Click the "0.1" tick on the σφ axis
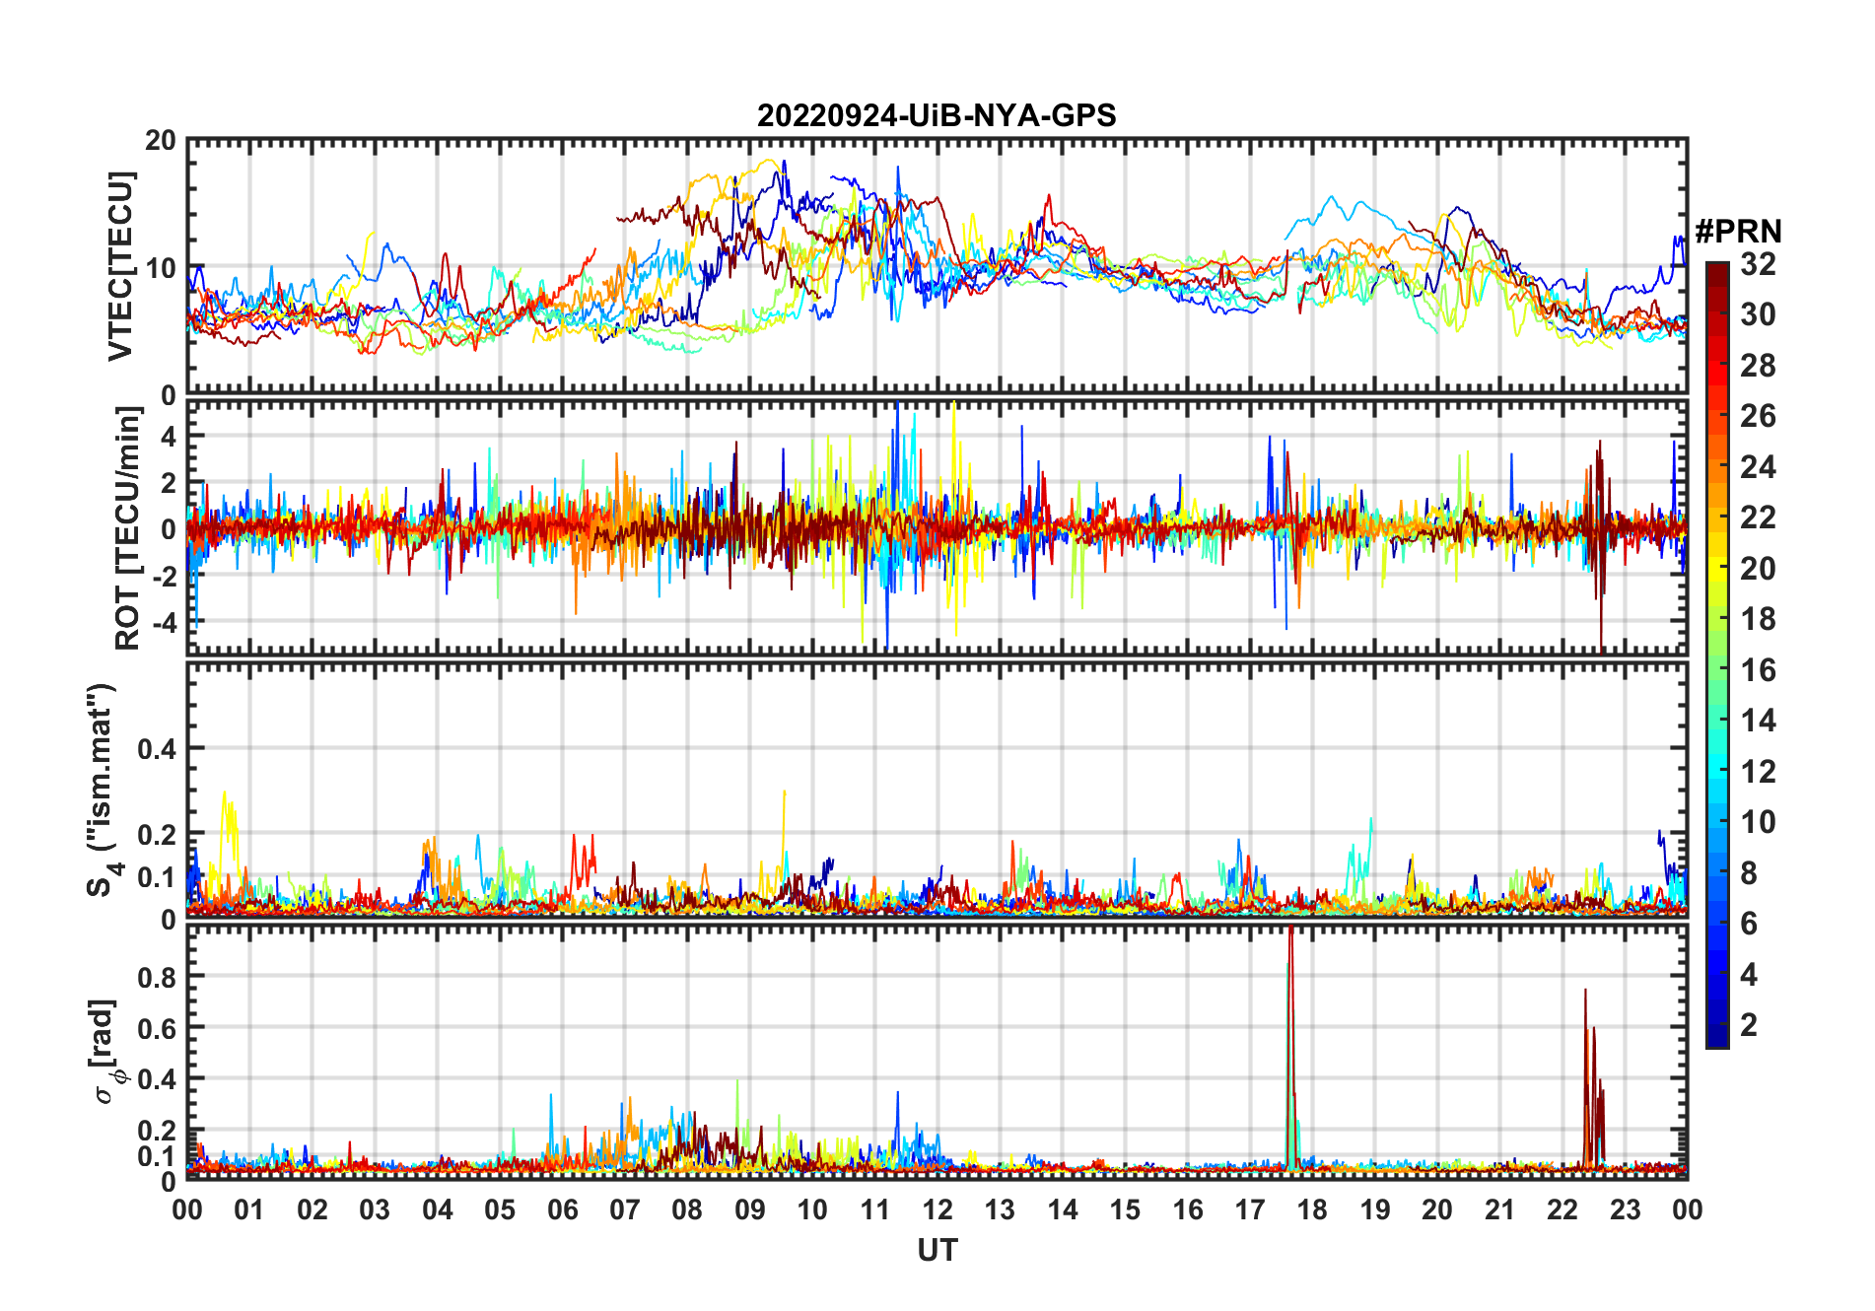This screenshot has height=1311, width=1875. coord(157,1155)
